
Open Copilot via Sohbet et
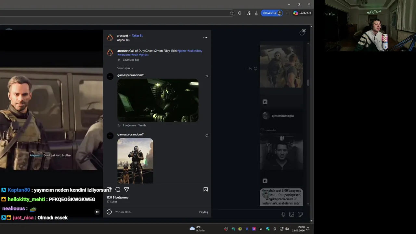pos(302,13)
